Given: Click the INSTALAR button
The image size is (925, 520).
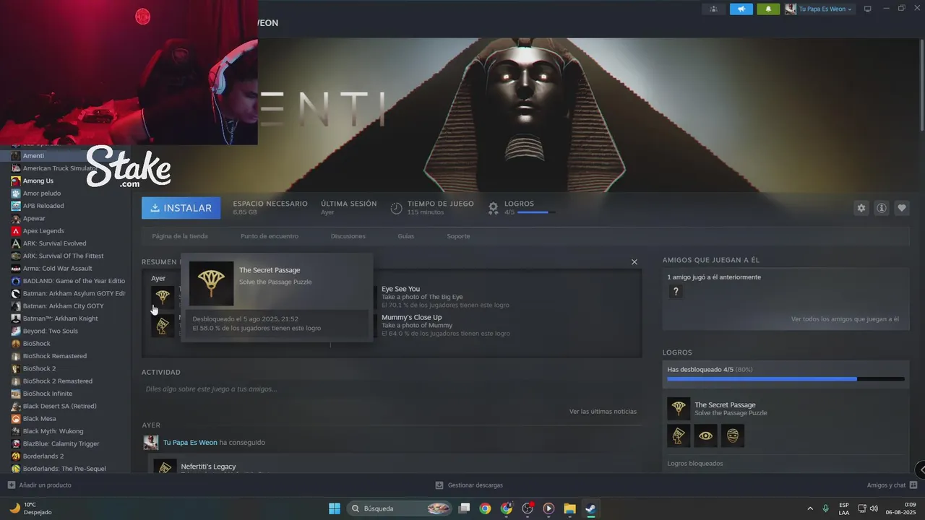Looking at the screenshot, I should pos(181,208).
